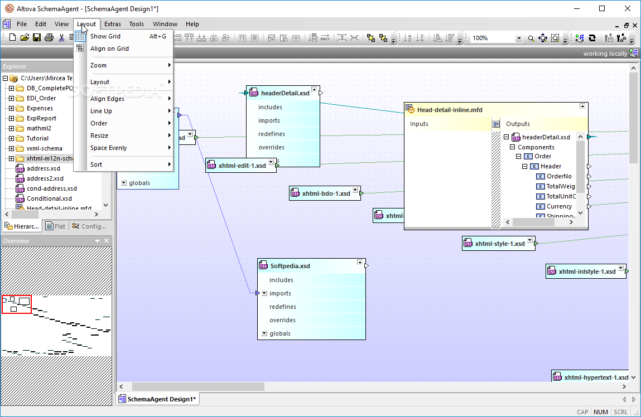Image resolution: width=641 pixels, height=417 pixels.
Task: Click the Bring to front icon
Action: [371, 38]
